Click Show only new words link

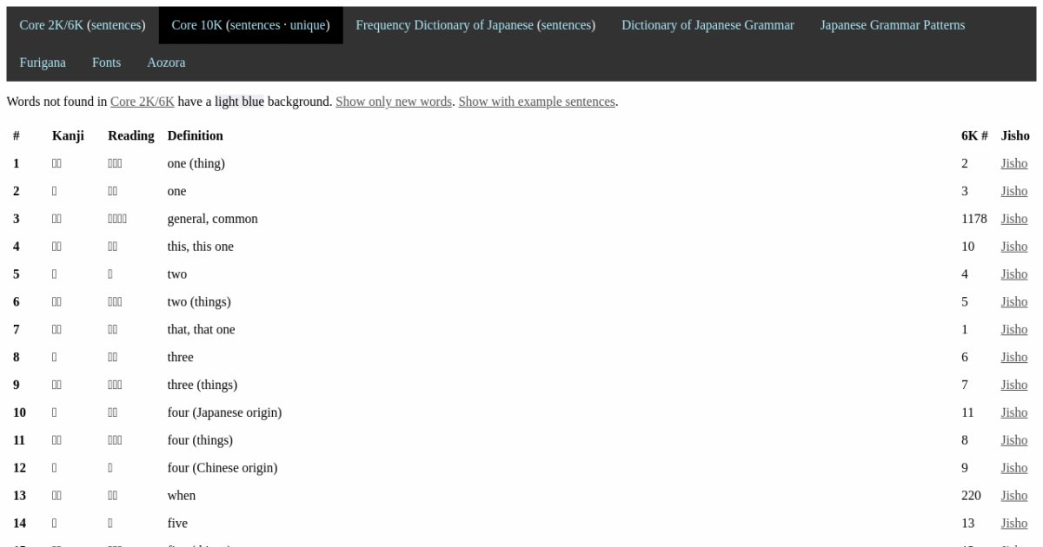click(394, 102)
